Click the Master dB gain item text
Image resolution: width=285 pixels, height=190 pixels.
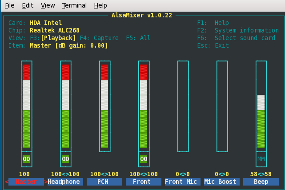click(x=69, y=45)
